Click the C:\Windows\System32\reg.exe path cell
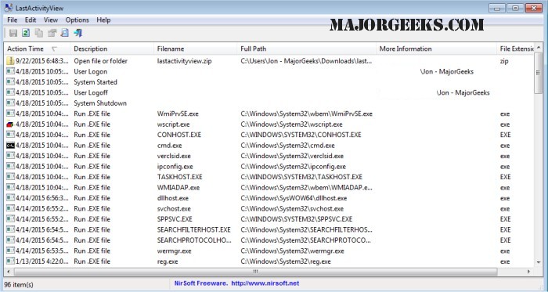 pyautogui.click(x=286, y=261)
